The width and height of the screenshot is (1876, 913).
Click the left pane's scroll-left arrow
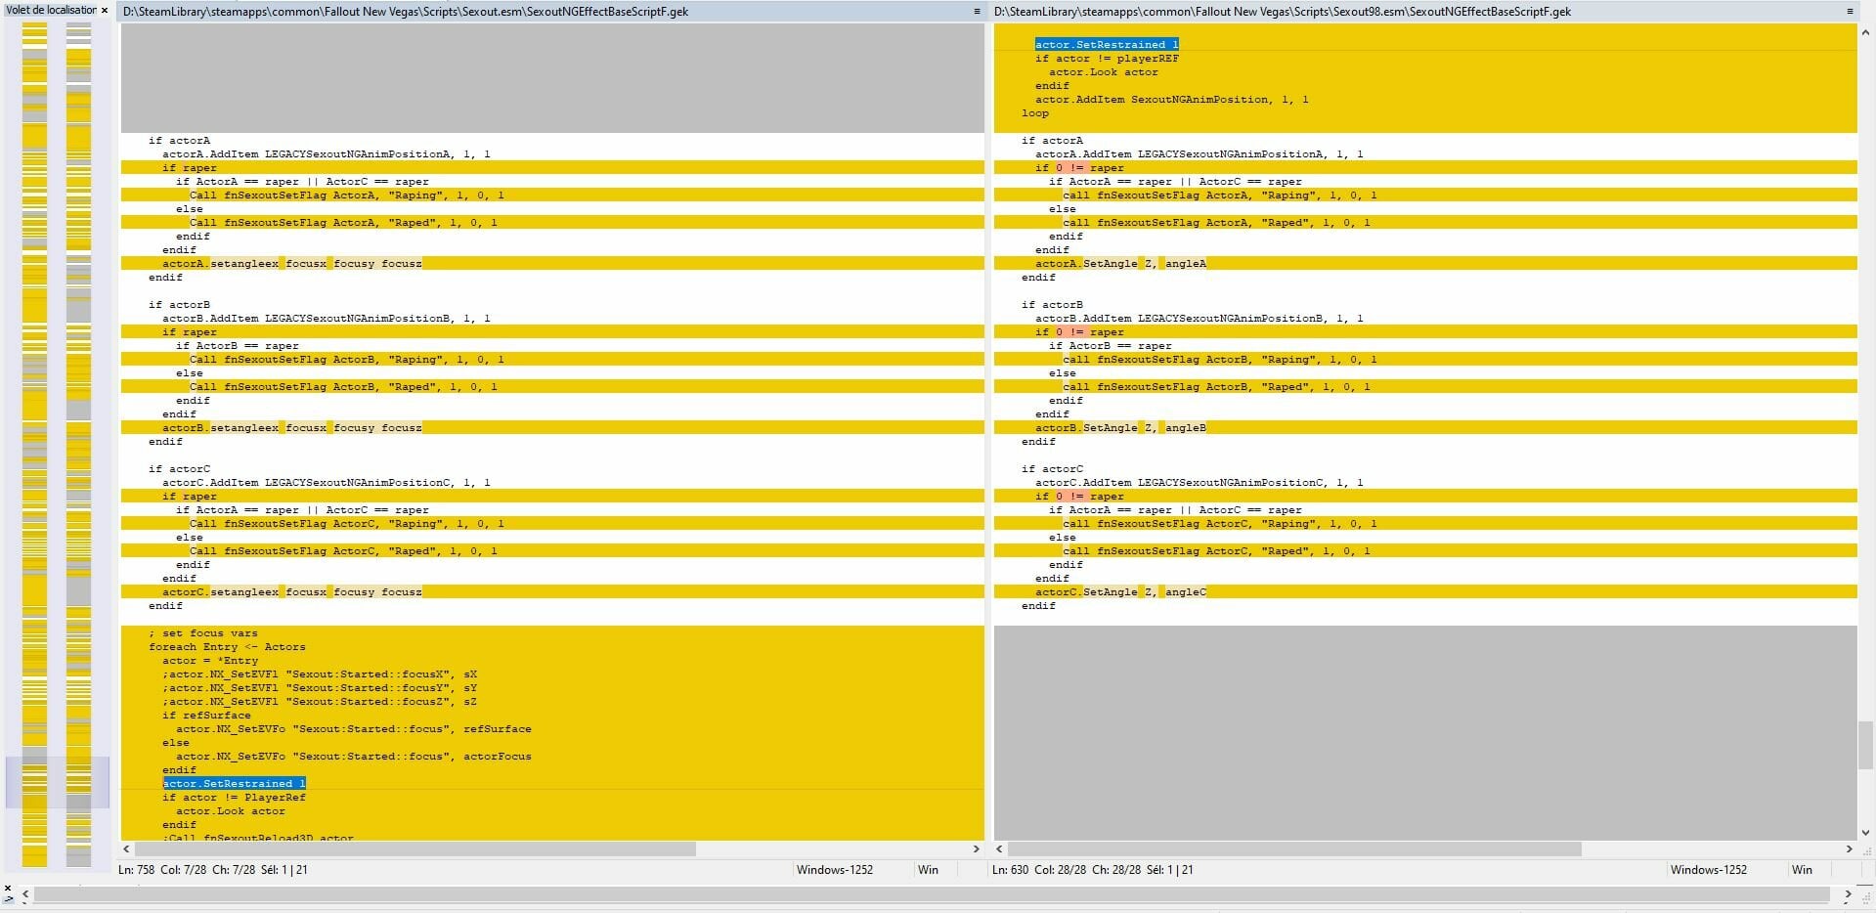click(127, 848)
